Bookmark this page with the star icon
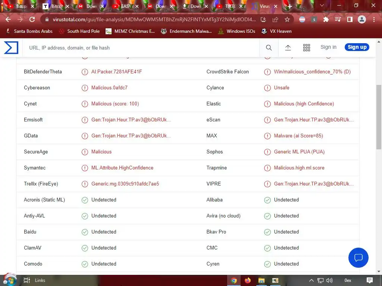 [x=287, y=19]
